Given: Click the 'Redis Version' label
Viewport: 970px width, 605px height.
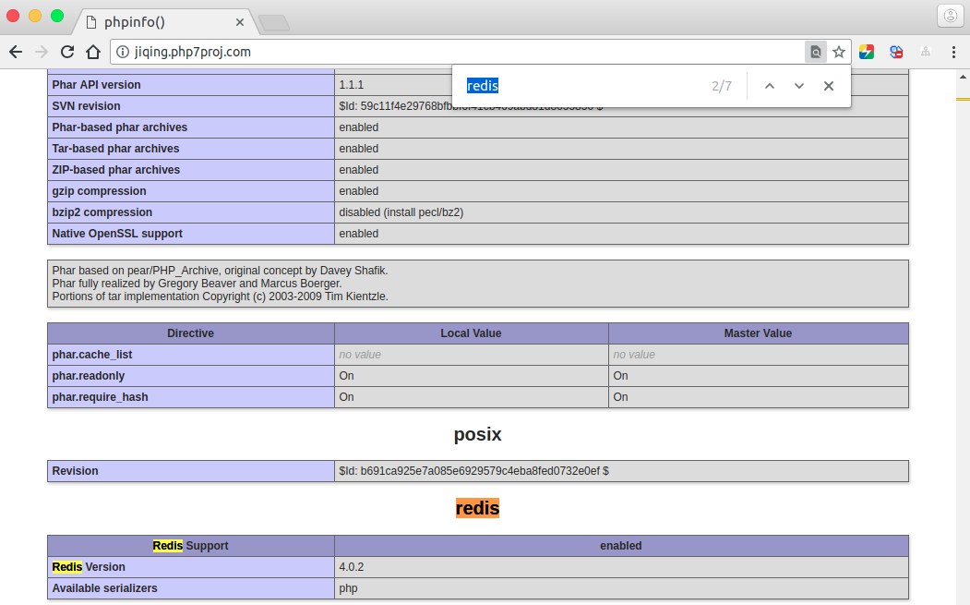Looking at the screenshot, I should 89,567.
